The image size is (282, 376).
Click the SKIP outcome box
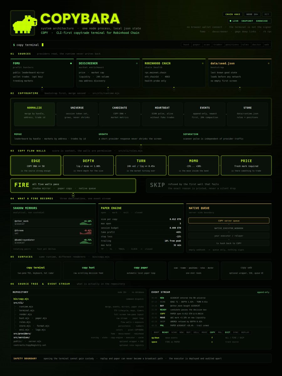209,185
